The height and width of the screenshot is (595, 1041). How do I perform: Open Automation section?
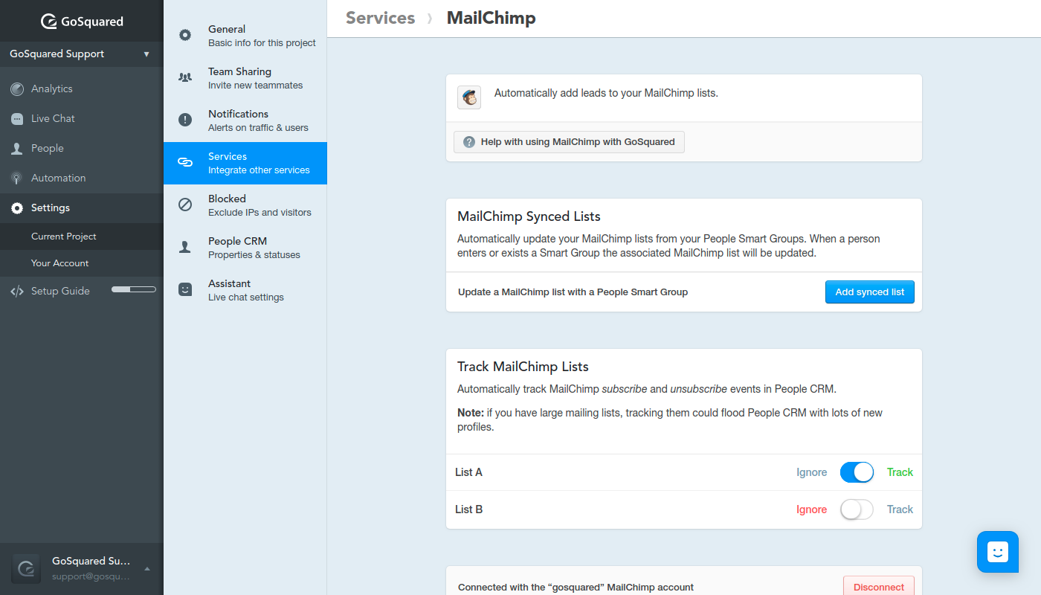[82, 178]
